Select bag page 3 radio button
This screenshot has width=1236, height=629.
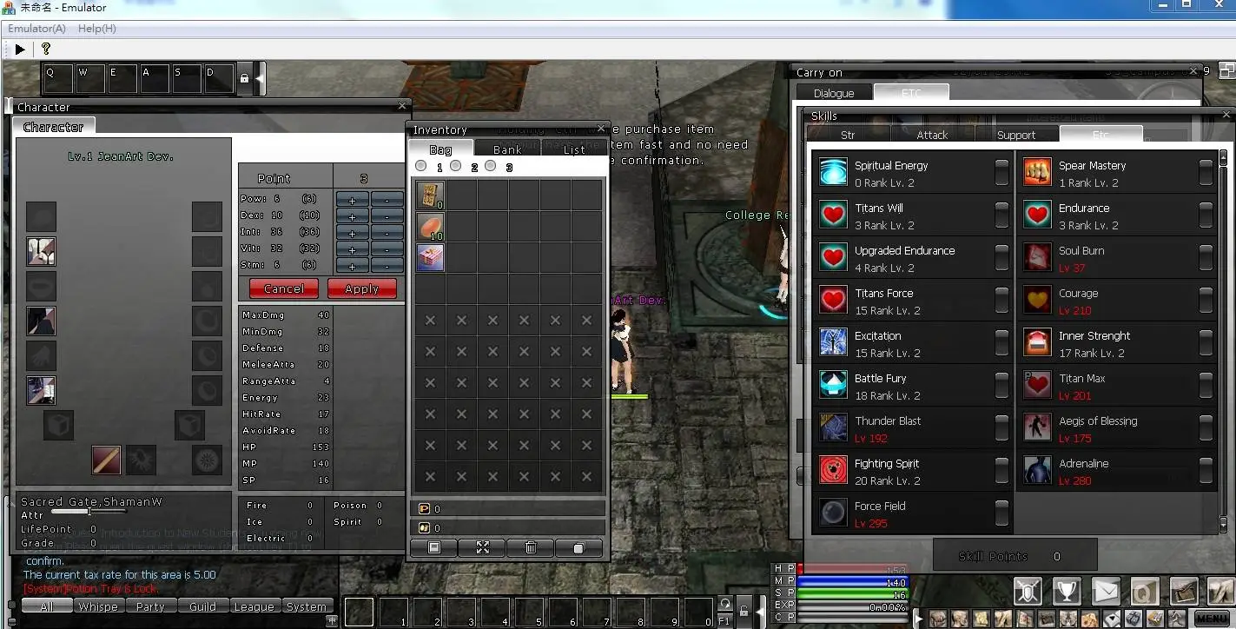coord(491,166)
